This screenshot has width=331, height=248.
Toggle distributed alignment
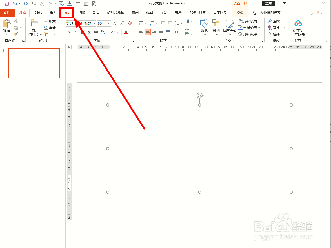coord(168,32)
